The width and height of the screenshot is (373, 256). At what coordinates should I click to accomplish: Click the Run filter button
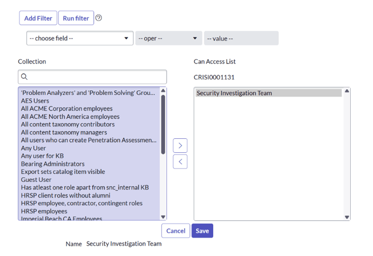click(x=76, y=18)
